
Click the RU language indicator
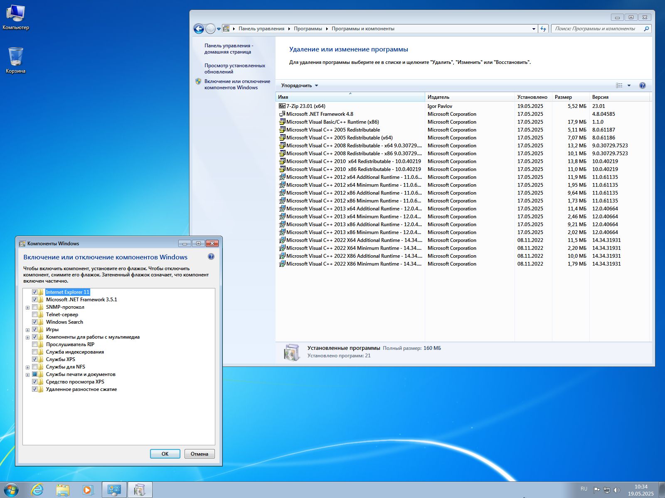coord(584,489)
